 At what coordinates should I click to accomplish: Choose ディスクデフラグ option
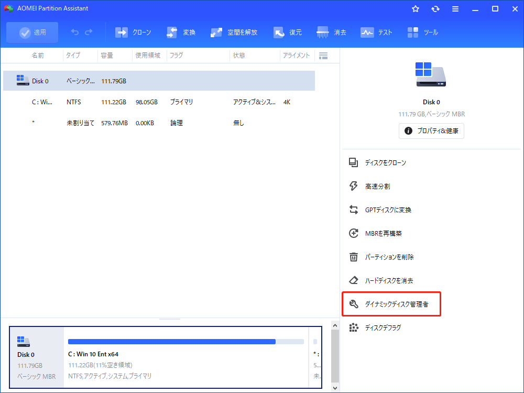[375, 327]
